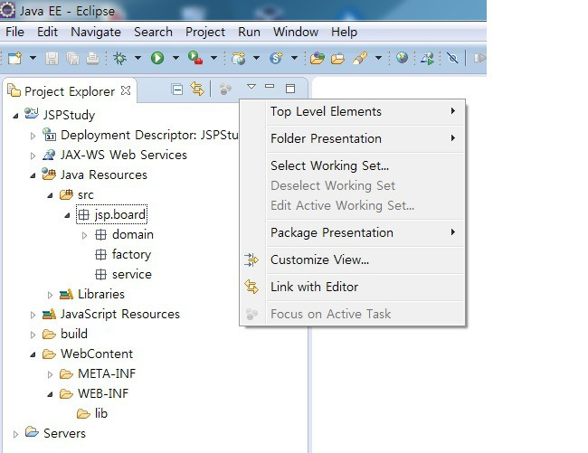
Task: Click the green Run button icon
Action: tap(157, 58)
